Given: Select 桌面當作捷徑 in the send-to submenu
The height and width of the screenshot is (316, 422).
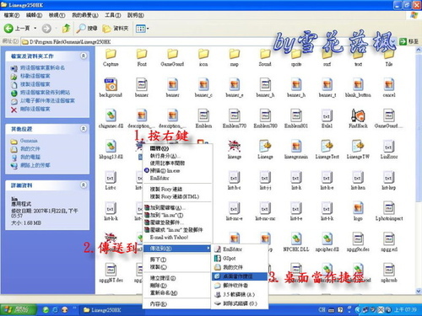Looking at the screenshot, I should click(x=239, y=276).
